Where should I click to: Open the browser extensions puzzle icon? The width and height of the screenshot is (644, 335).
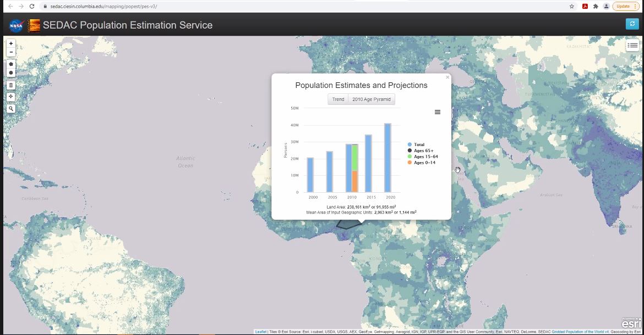[596, 6]
